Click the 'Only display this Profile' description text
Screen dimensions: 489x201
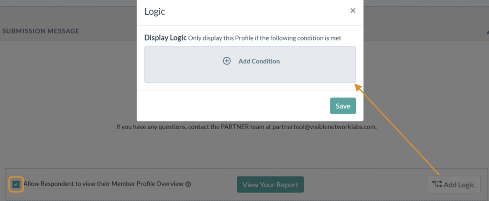pyautogui.click(x=265, y=38)
